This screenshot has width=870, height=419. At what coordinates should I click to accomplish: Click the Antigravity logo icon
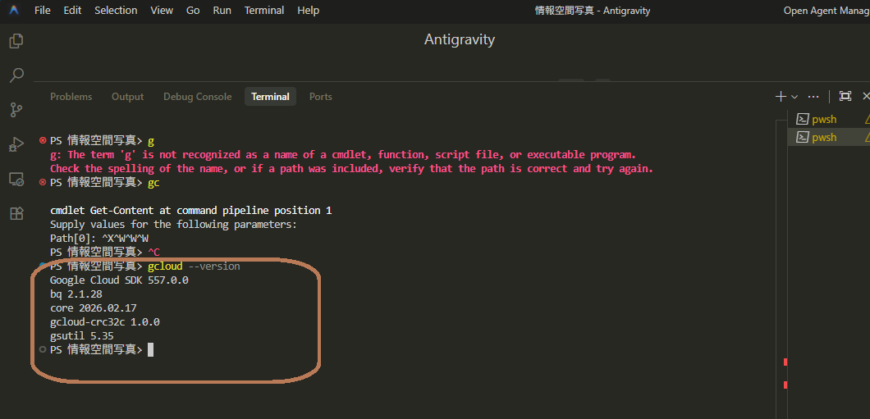coord(14,10)
